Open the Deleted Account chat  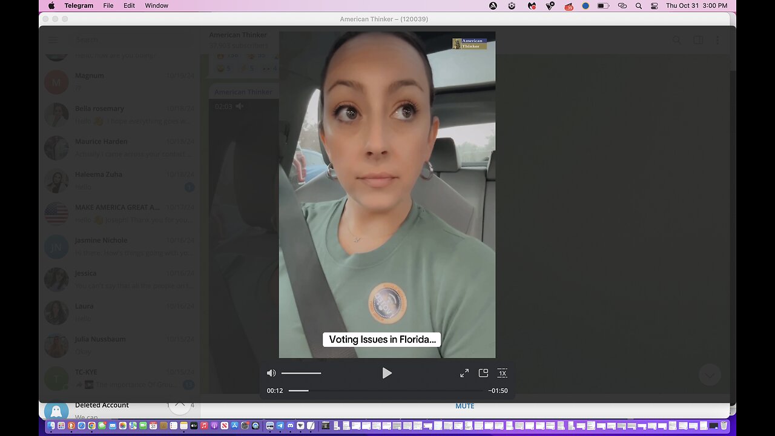(x=119, y=410)
